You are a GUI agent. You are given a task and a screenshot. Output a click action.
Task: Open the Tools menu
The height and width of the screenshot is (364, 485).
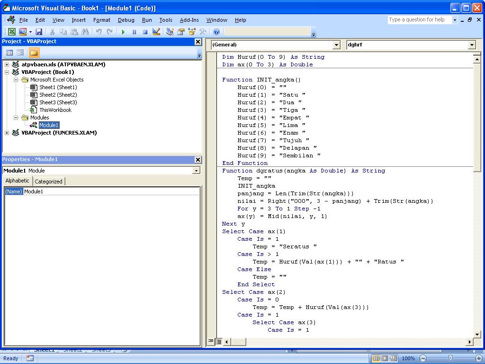(x=166, y=20)
